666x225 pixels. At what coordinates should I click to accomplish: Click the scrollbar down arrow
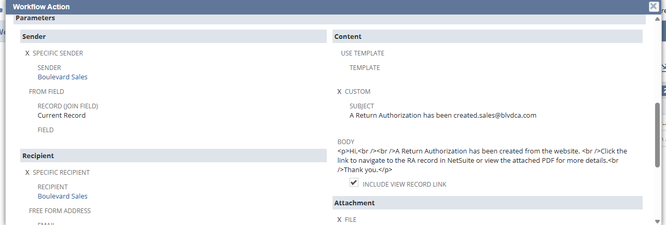pyautogui.click(x=658, y=221)
